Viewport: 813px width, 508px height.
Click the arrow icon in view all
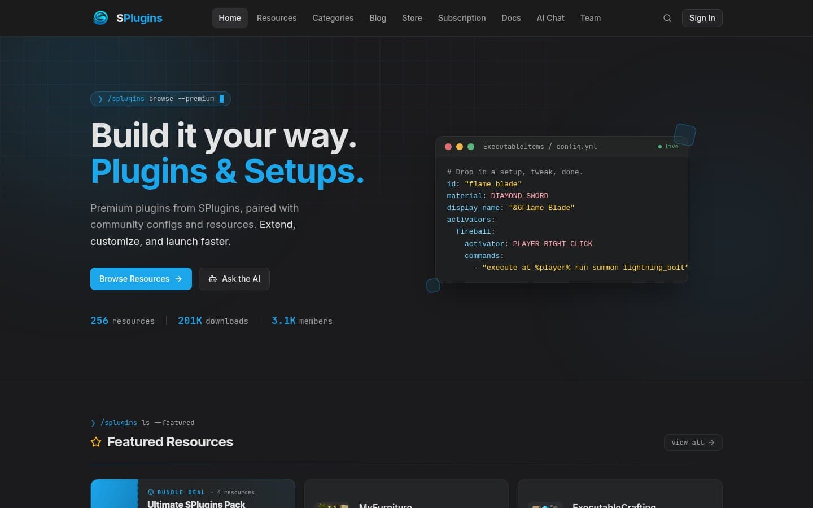coord(711,443)
